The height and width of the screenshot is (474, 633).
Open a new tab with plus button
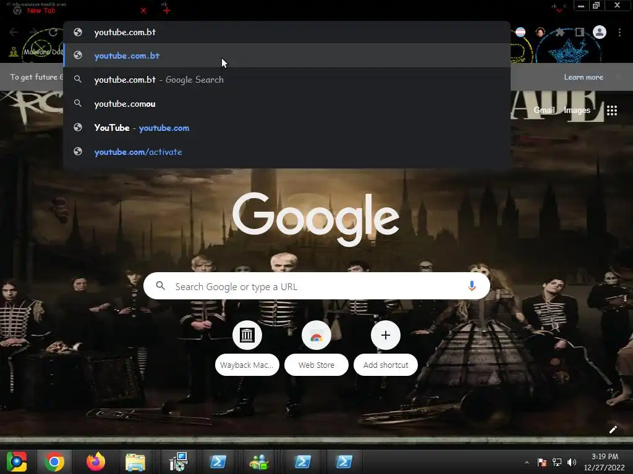[x=167, y=10]
